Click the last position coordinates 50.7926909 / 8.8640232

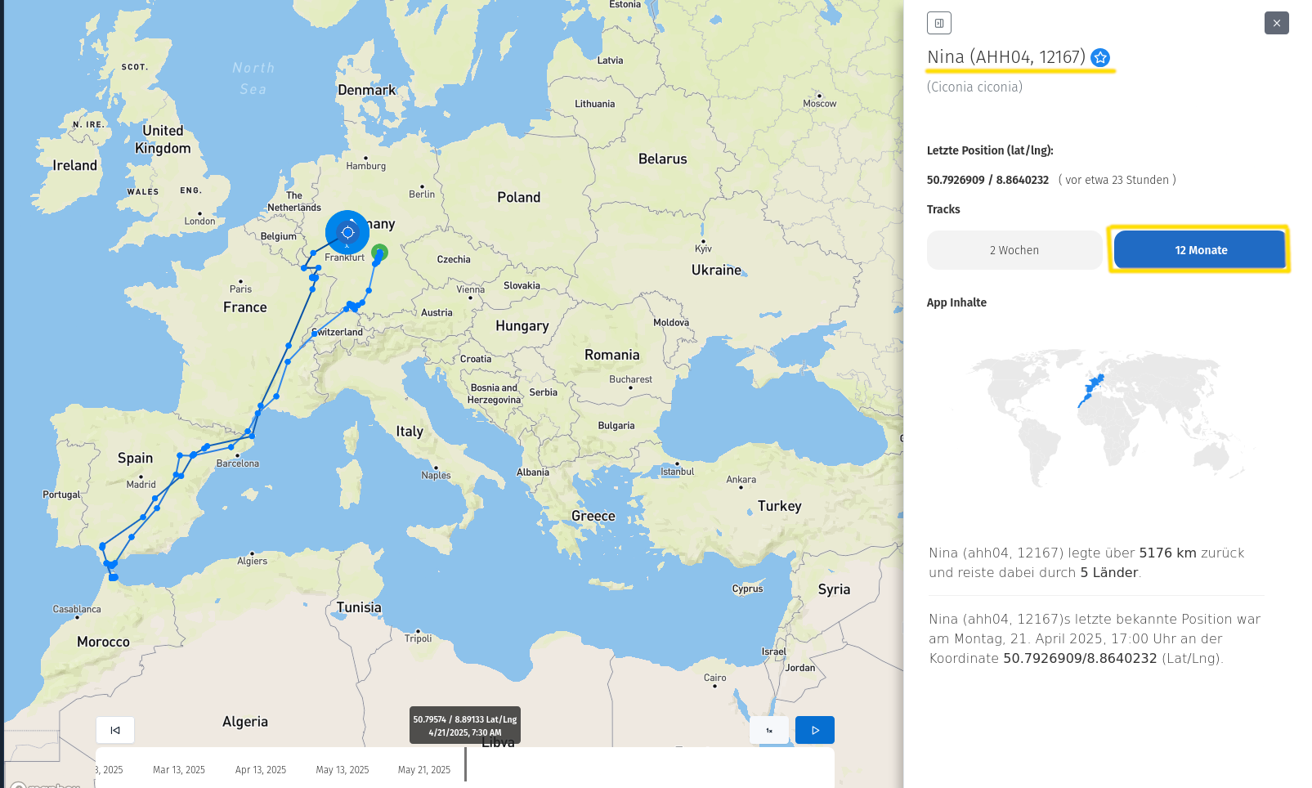pos(987,180)
